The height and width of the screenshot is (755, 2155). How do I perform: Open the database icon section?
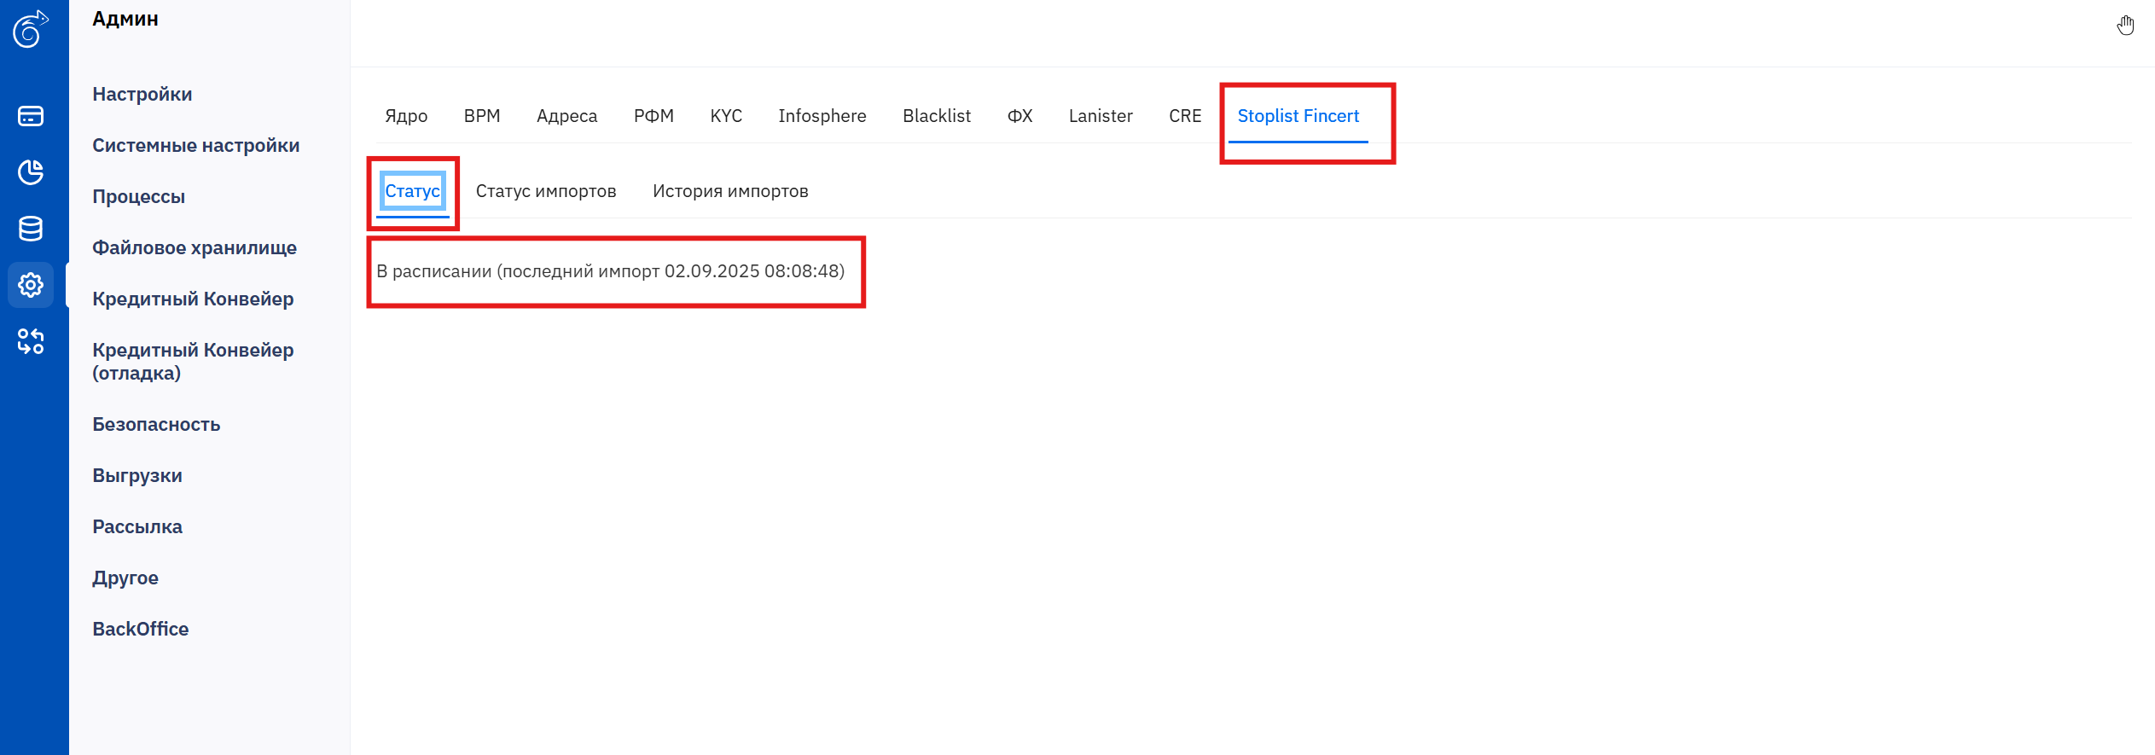click(31, 229)
